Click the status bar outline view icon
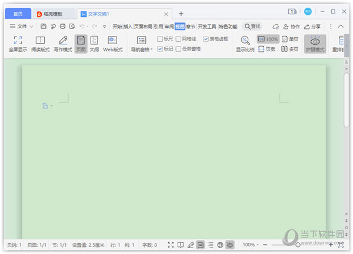Viewport: 353px width, 254px height. coord(211,245)
